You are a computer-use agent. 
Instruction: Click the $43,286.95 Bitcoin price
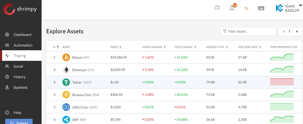tap(119, 57)
